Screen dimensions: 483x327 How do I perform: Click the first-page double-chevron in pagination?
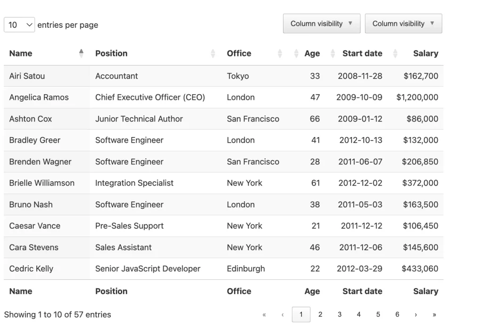[x=264, y=314]
